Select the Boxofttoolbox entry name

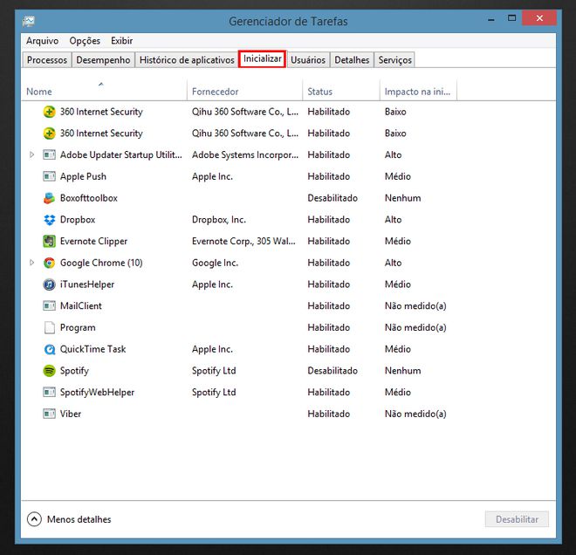point(89,198)
